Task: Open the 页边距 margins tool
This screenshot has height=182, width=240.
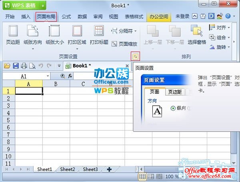Action: (13, 35)
